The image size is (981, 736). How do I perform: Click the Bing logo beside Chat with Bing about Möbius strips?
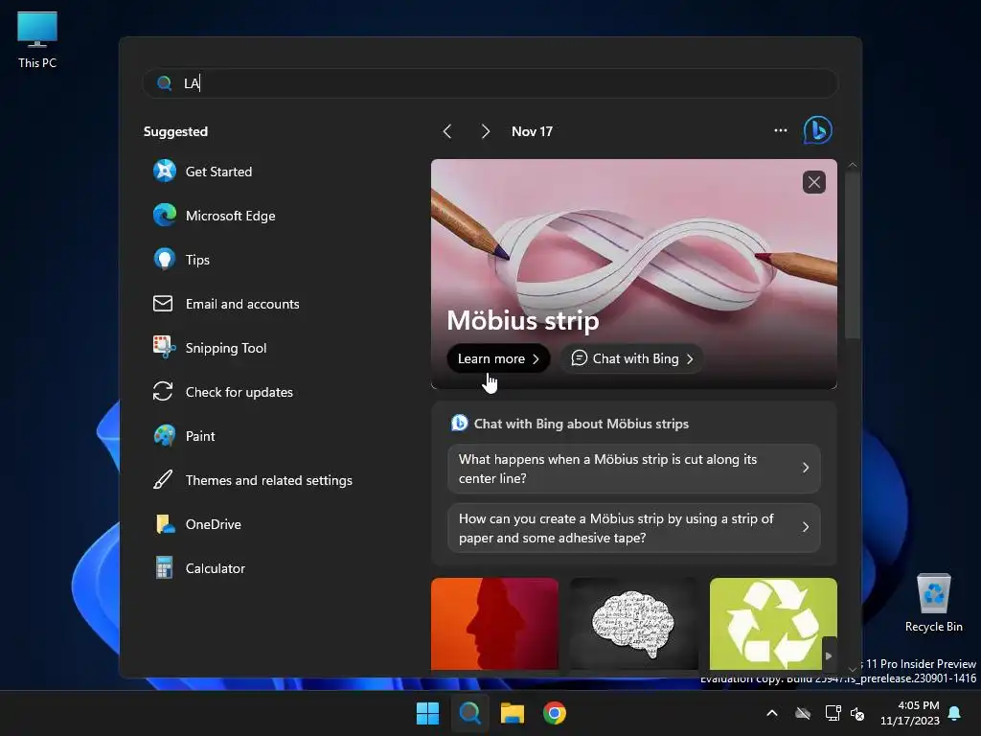click(459, 423)
